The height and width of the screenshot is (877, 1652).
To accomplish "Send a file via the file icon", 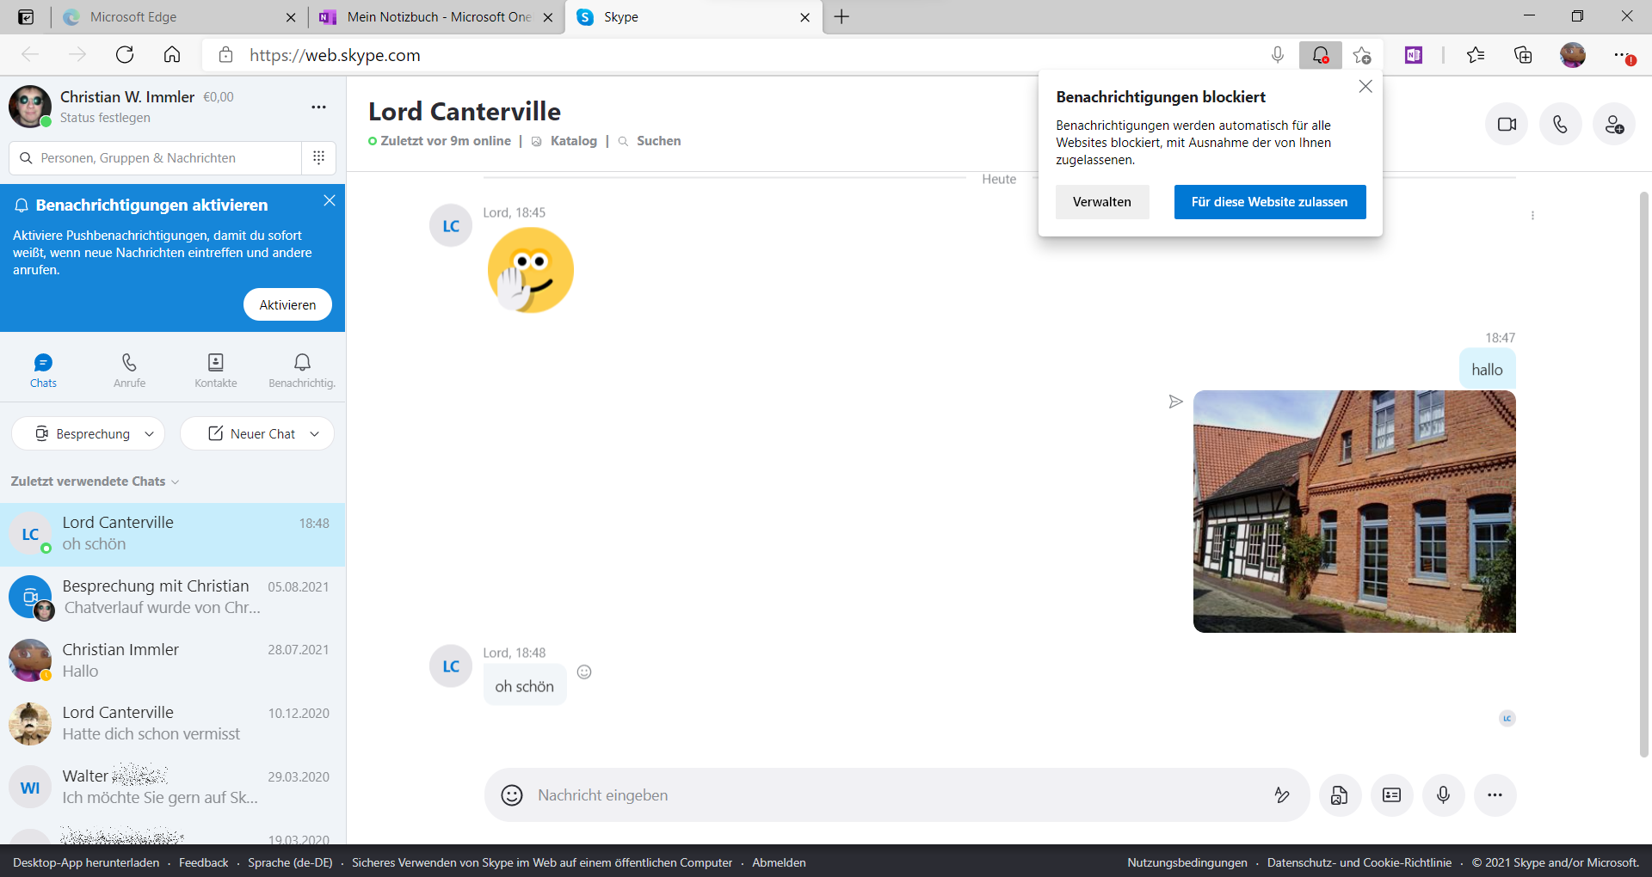I will point(1339,794).
